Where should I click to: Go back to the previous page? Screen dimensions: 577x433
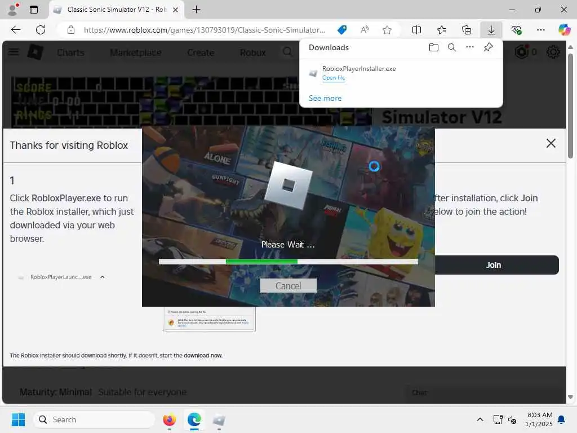click(x=16, y=30)
